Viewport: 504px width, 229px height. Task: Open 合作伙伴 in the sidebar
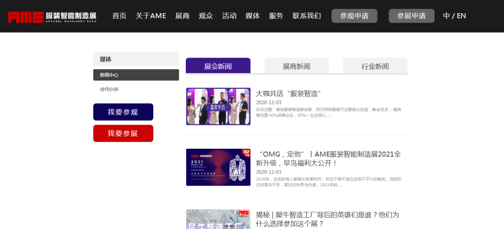(x=109, y=89)
